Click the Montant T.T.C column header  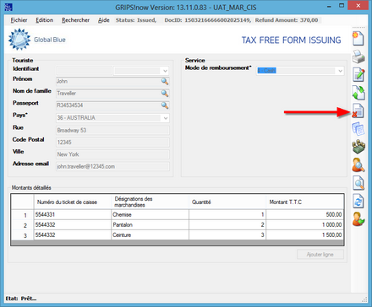pyautogui.click(x=305, y=202)
